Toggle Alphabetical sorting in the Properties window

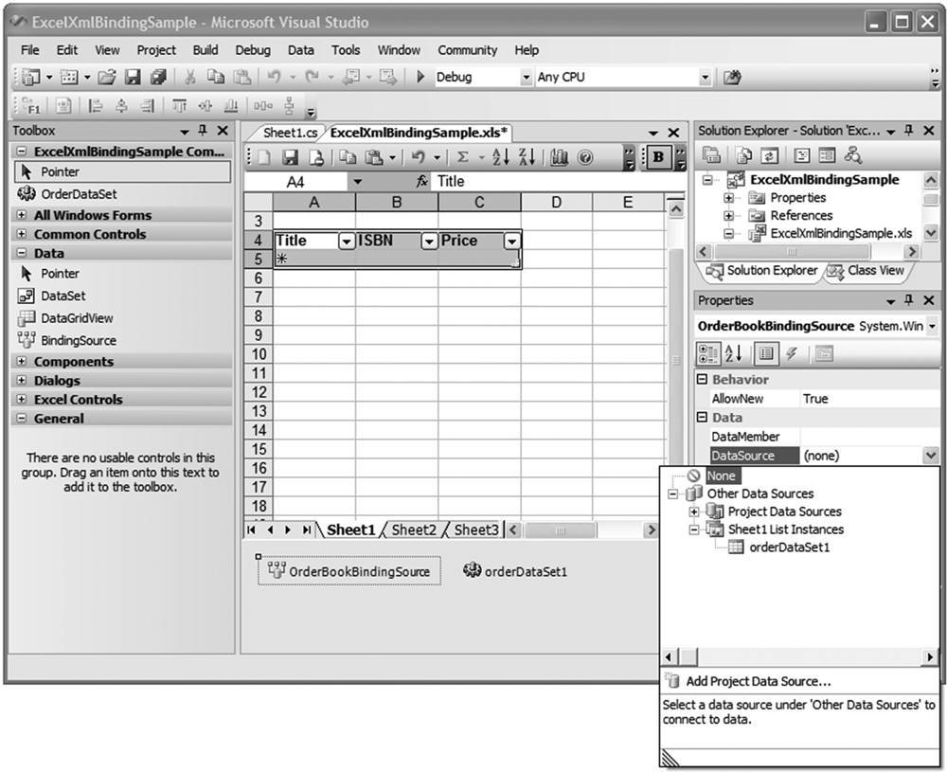coord(734,353)
